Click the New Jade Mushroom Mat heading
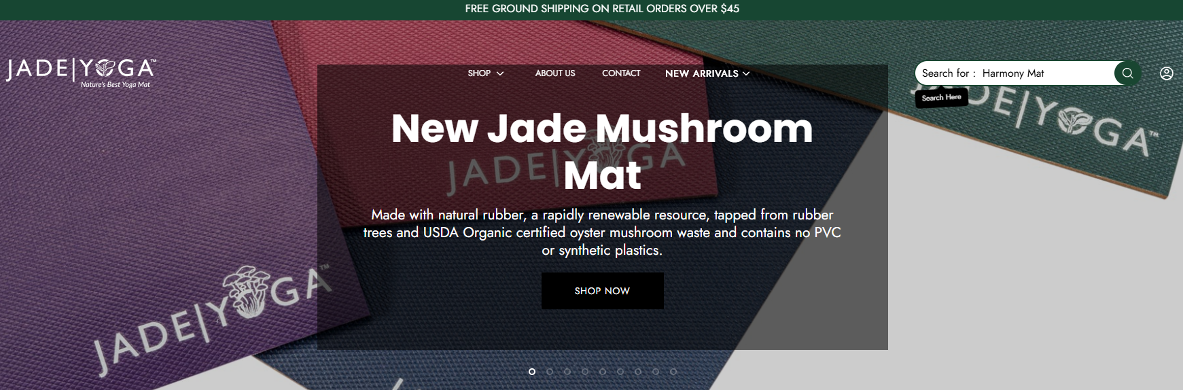The height and width of the screenshot is (390, 1183). (x=602, y=152)
